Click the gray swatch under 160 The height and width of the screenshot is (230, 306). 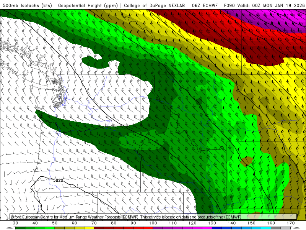[276, 228]
